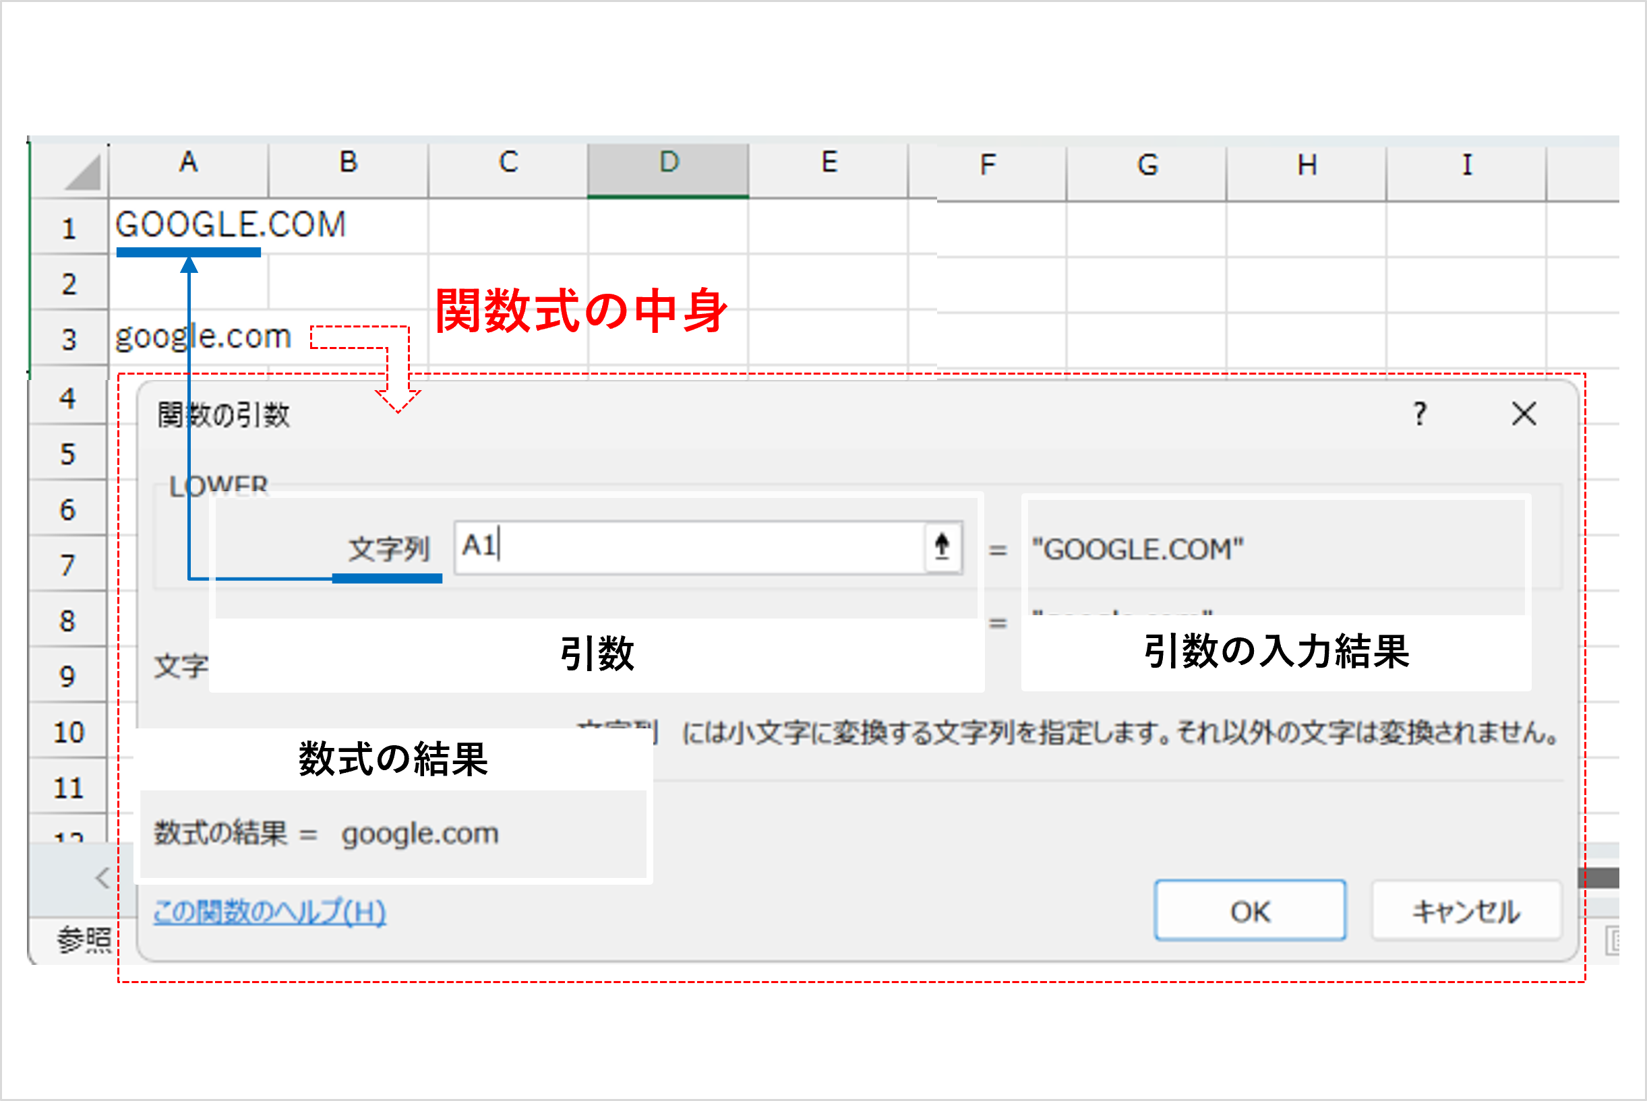Close the 関数の引数 dialog with the X
Screen dimensions: 1647x1101
[1524, 415]
